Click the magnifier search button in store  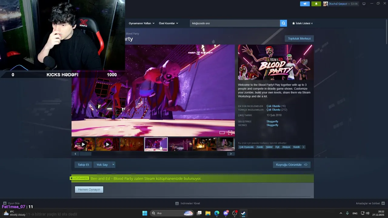pyautogui.click(x=283, y=23)
